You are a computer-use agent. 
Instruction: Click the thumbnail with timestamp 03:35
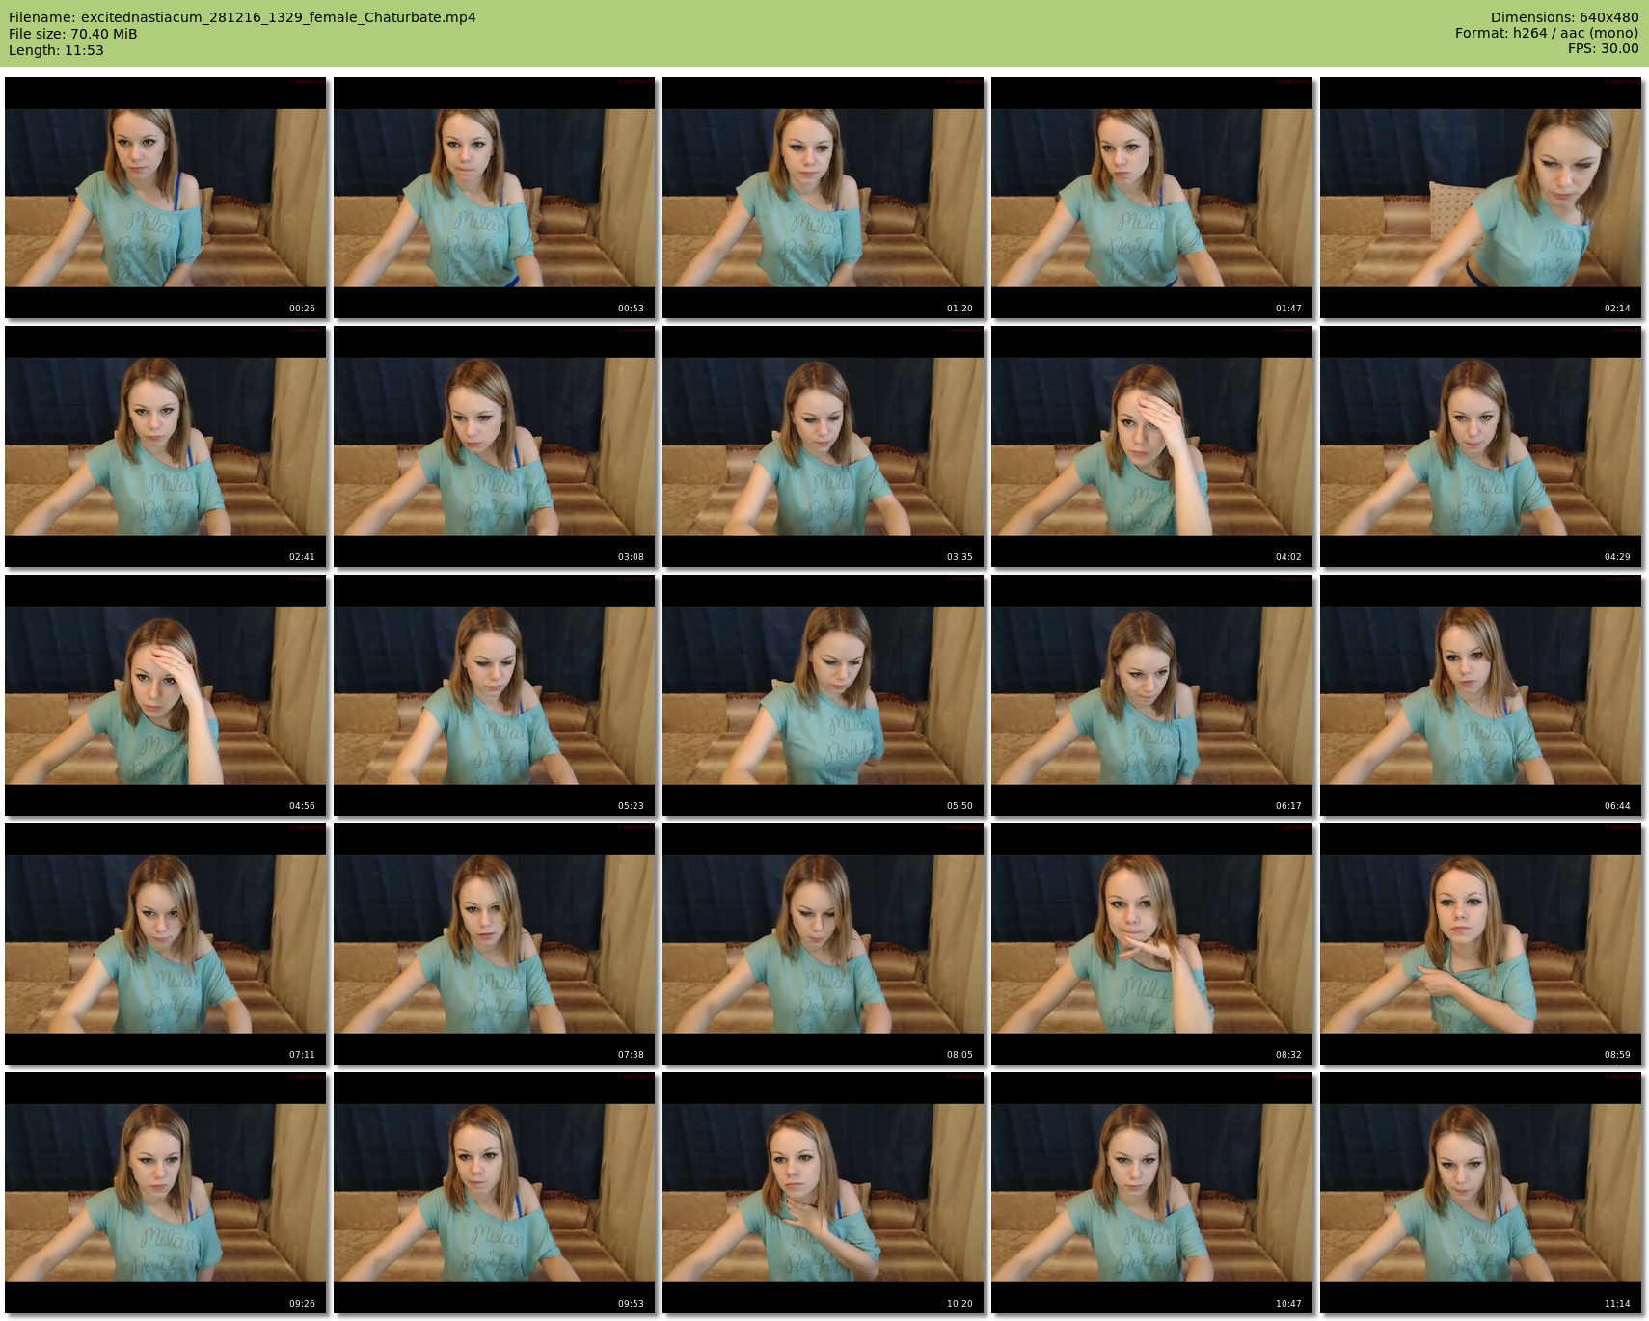(x=824, y=446)
